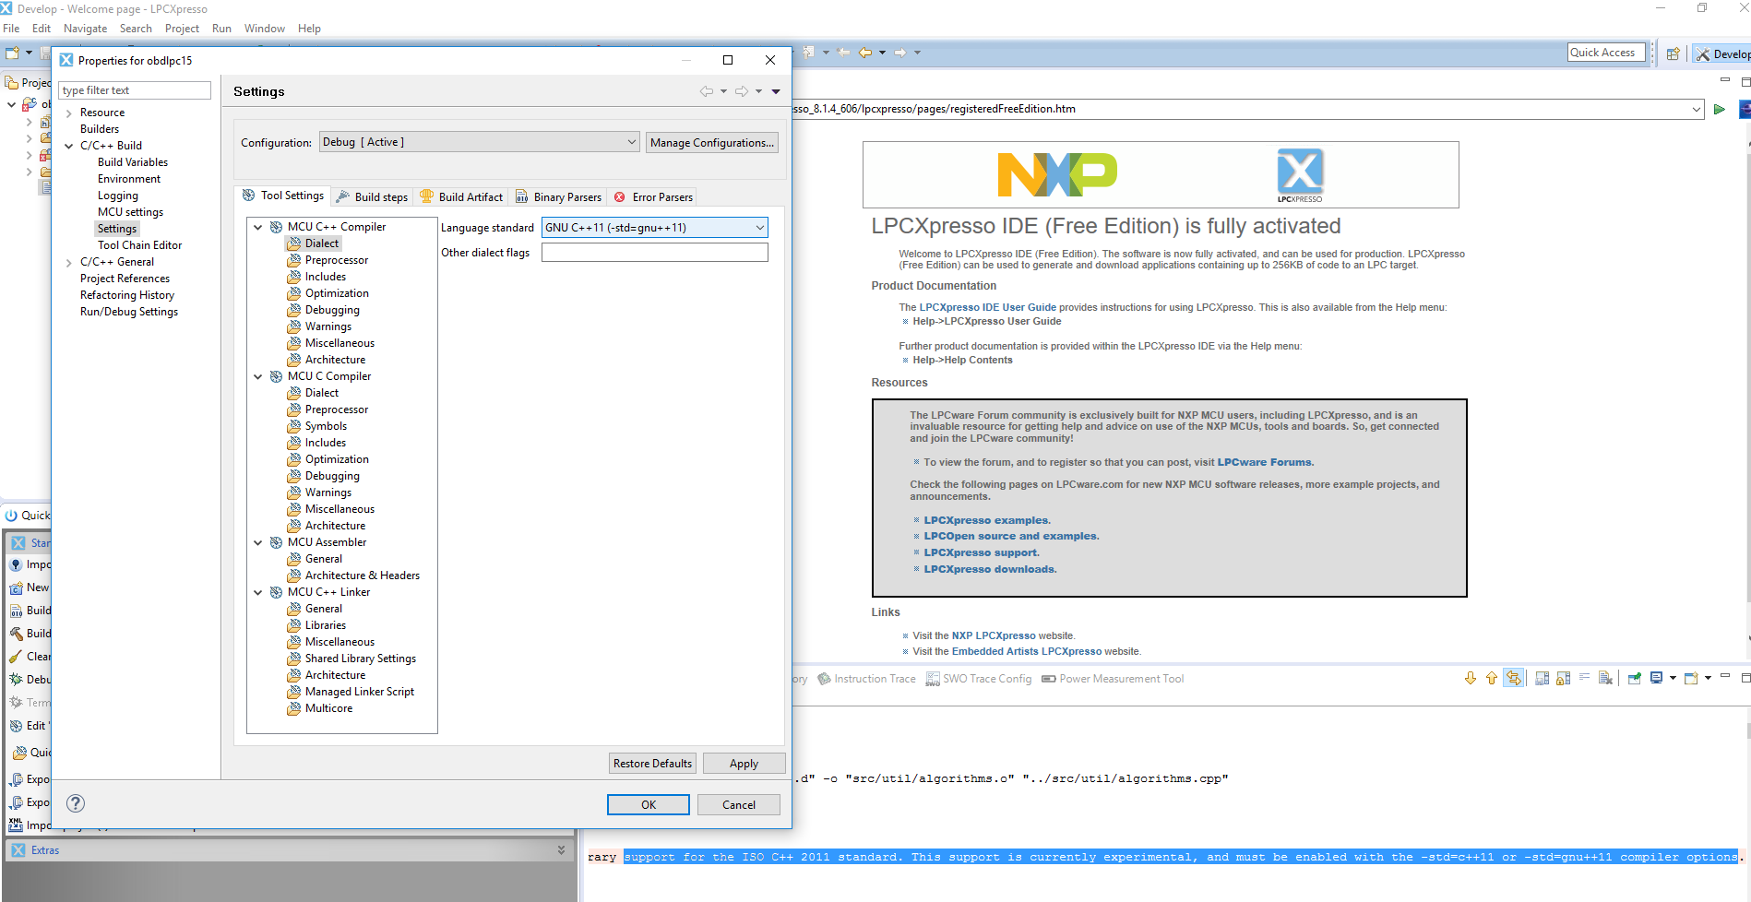The height and width of the screenshot is (902, 1751).
Task: Click the Power Measurement Tool battery icon
Action: [1049, 679]
